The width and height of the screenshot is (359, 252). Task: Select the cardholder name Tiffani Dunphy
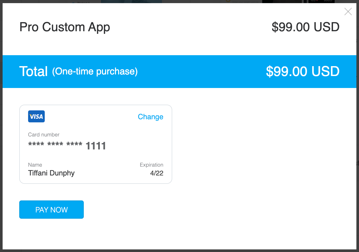[51, 173]
